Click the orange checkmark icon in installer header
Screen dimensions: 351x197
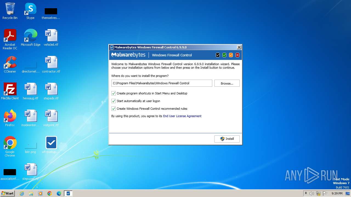(x=231, y=55)
